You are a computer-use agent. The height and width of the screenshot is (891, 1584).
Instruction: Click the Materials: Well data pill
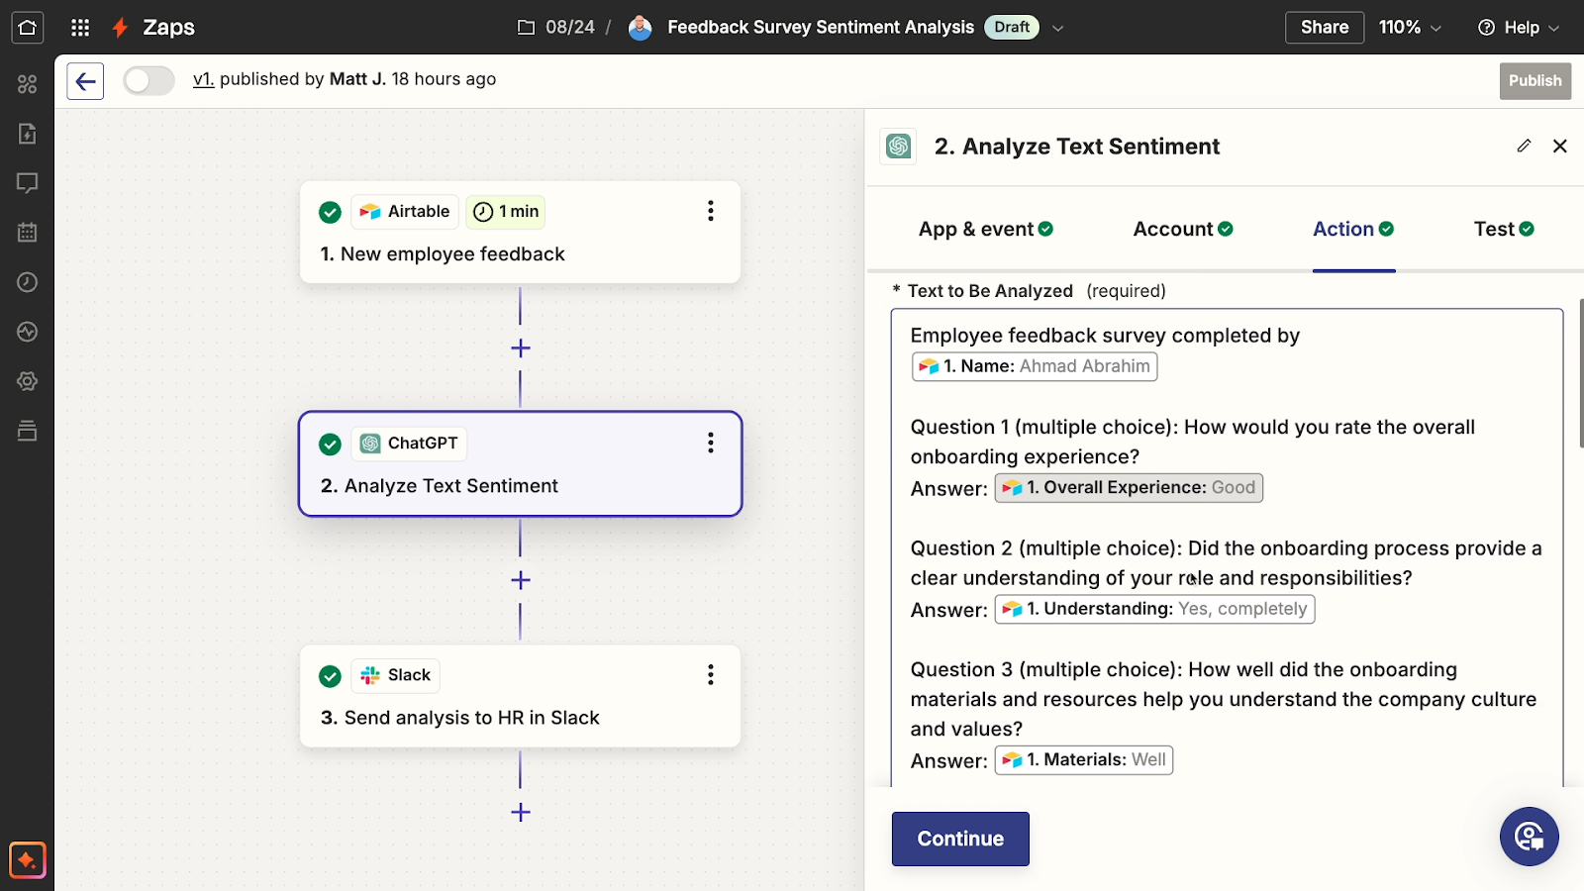point(1084,760)
